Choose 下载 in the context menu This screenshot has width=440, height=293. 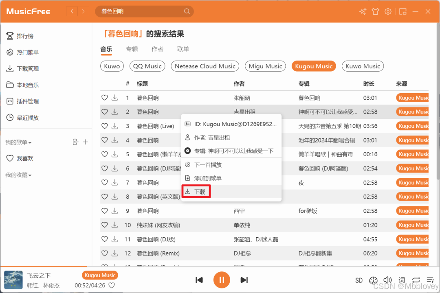(231, 192)
